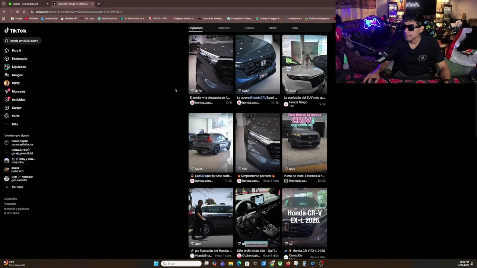Go back in browser history
Image resolution: width=477 pixels, height=268 pixels.
click(x=4, y=12)
